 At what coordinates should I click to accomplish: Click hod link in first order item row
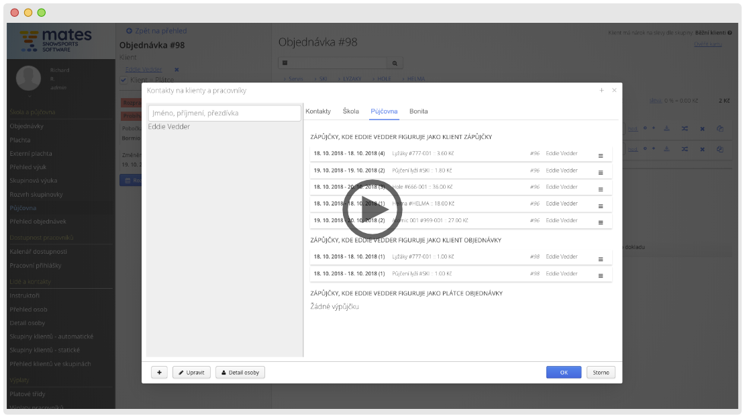632,128
